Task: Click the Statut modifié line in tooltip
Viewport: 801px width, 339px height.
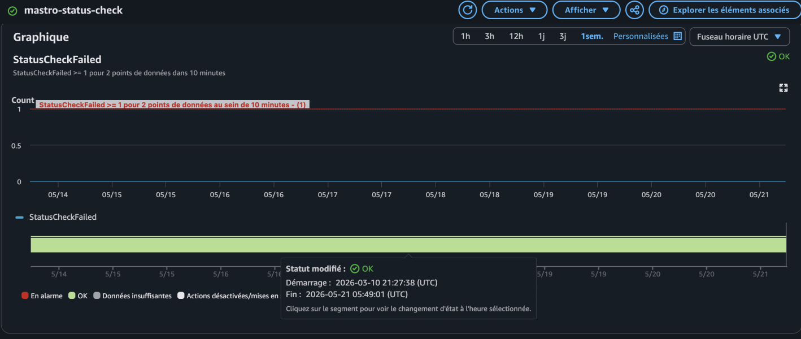Action: point(329,269)
